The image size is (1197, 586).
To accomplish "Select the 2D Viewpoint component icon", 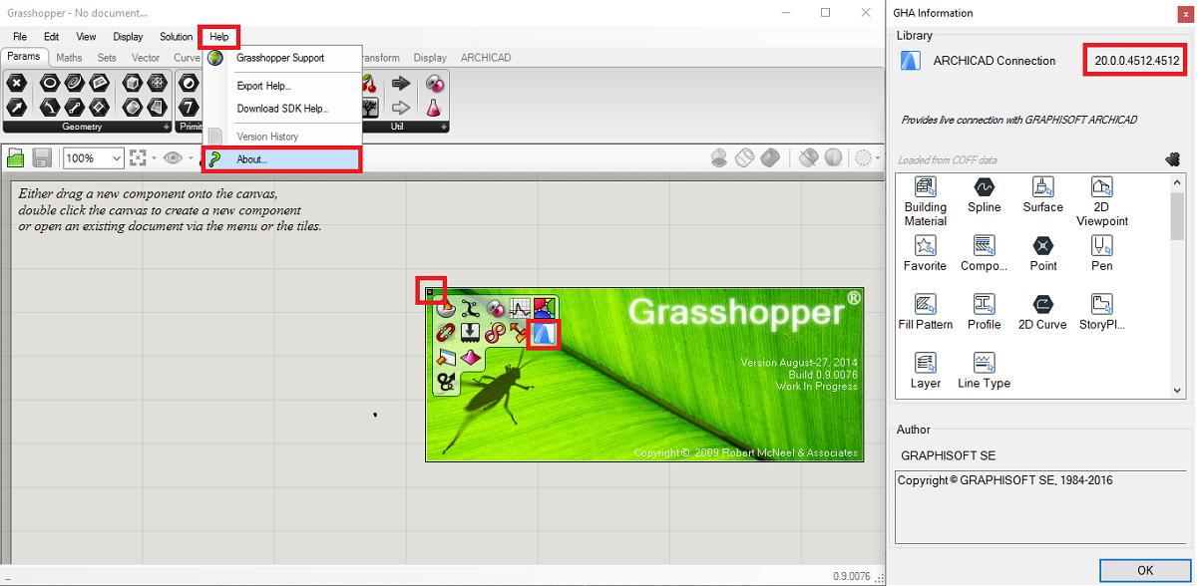I will pyautogui.click(x=1101, y=187).
